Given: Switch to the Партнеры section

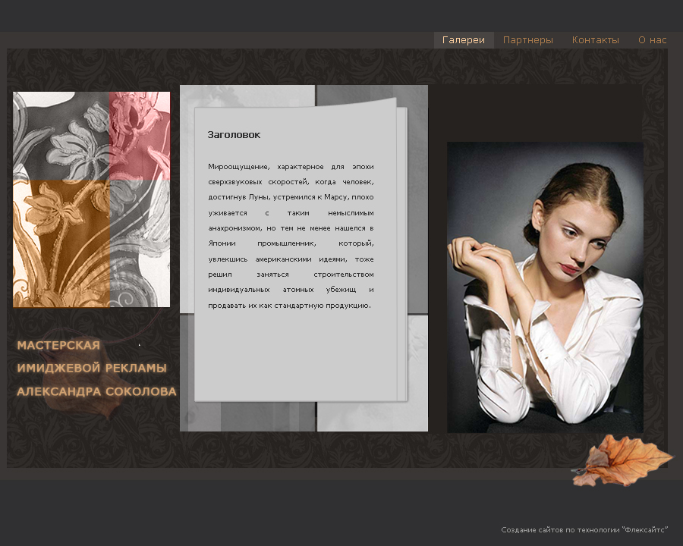Looking at the screenshot, I should pos(527,39).
